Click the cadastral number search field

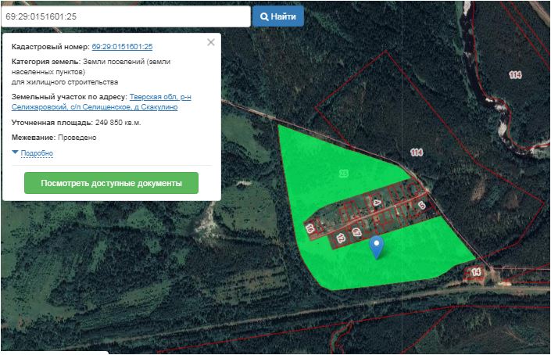click(126, 16)
